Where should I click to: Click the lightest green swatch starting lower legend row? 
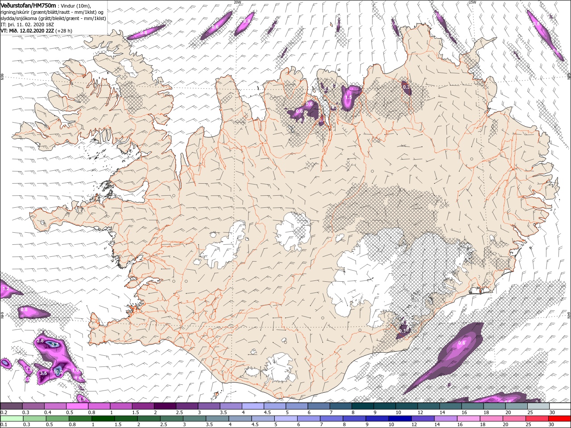point(12,419)
